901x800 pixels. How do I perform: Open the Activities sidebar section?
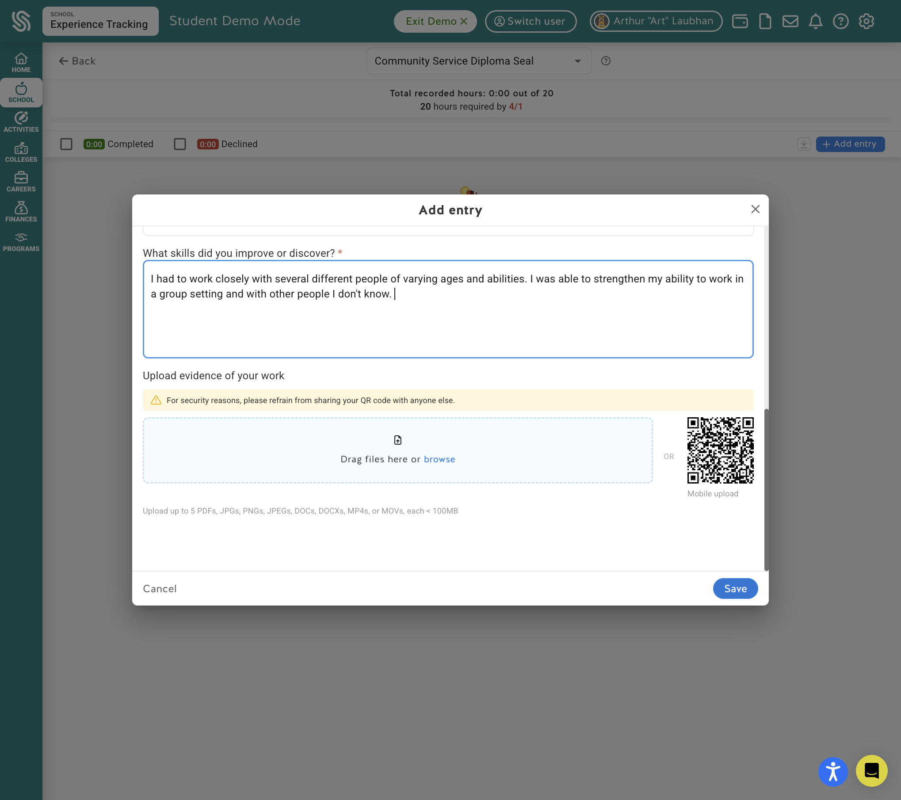[21, 122]
